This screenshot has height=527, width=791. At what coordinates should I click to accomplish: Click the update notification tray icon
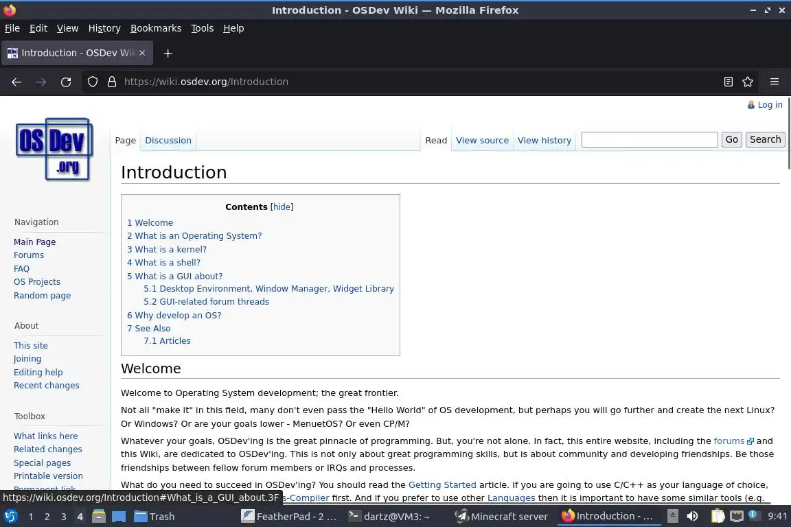pos(753,515)
